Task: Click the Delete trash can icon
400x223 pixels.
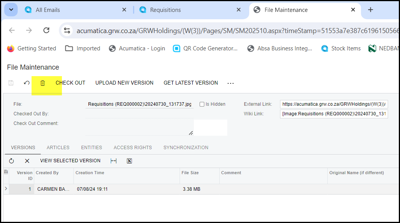Action: tap(43, 83)
